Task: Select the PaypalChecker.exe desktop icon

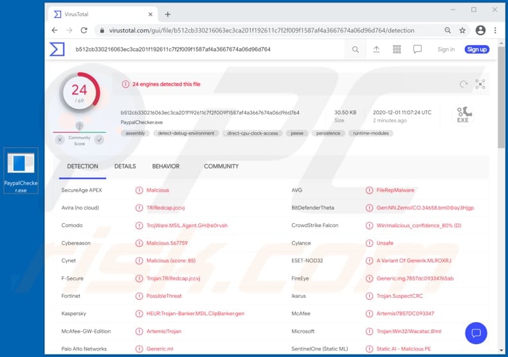Action: click(21, 170)
